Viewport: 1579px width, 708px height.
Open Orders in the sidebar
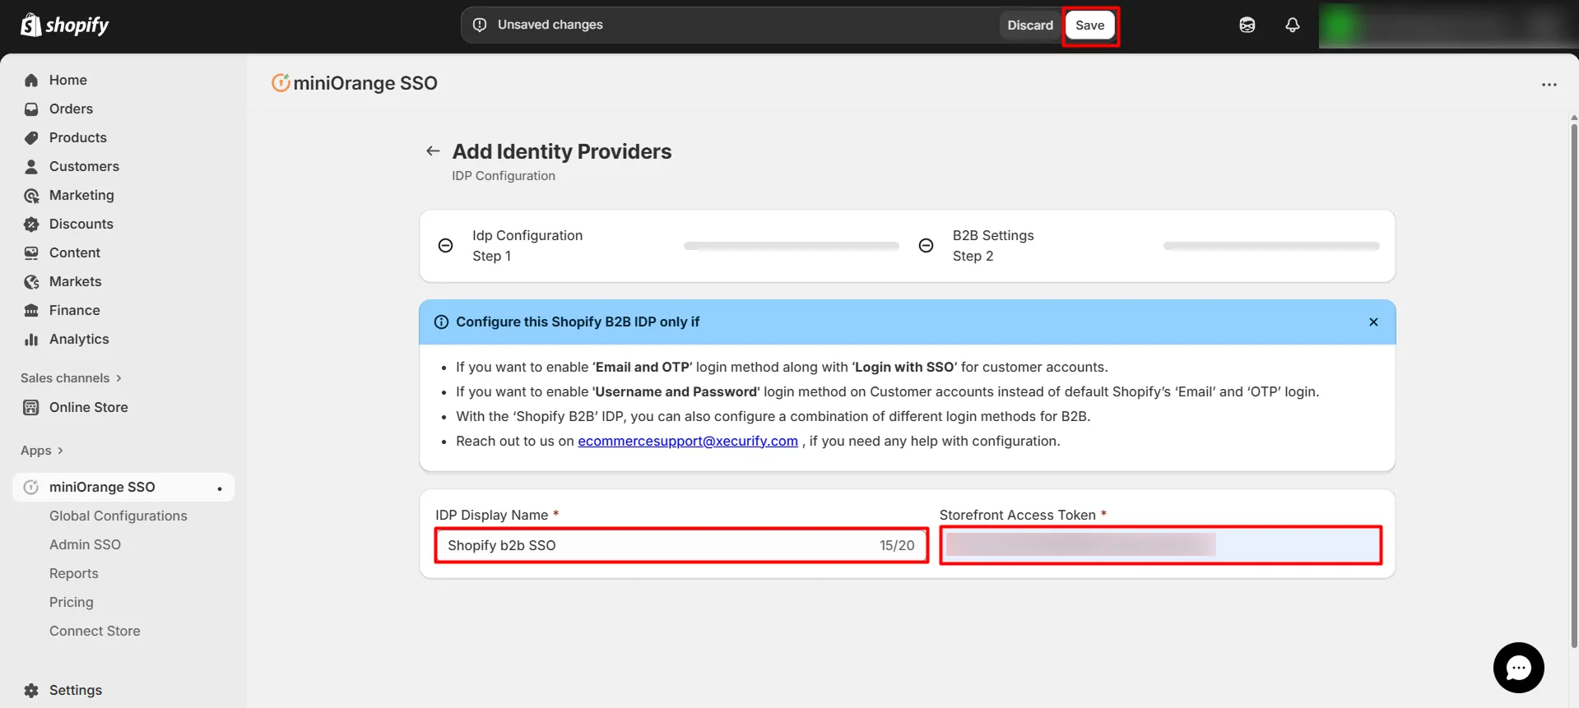[71, 109]
